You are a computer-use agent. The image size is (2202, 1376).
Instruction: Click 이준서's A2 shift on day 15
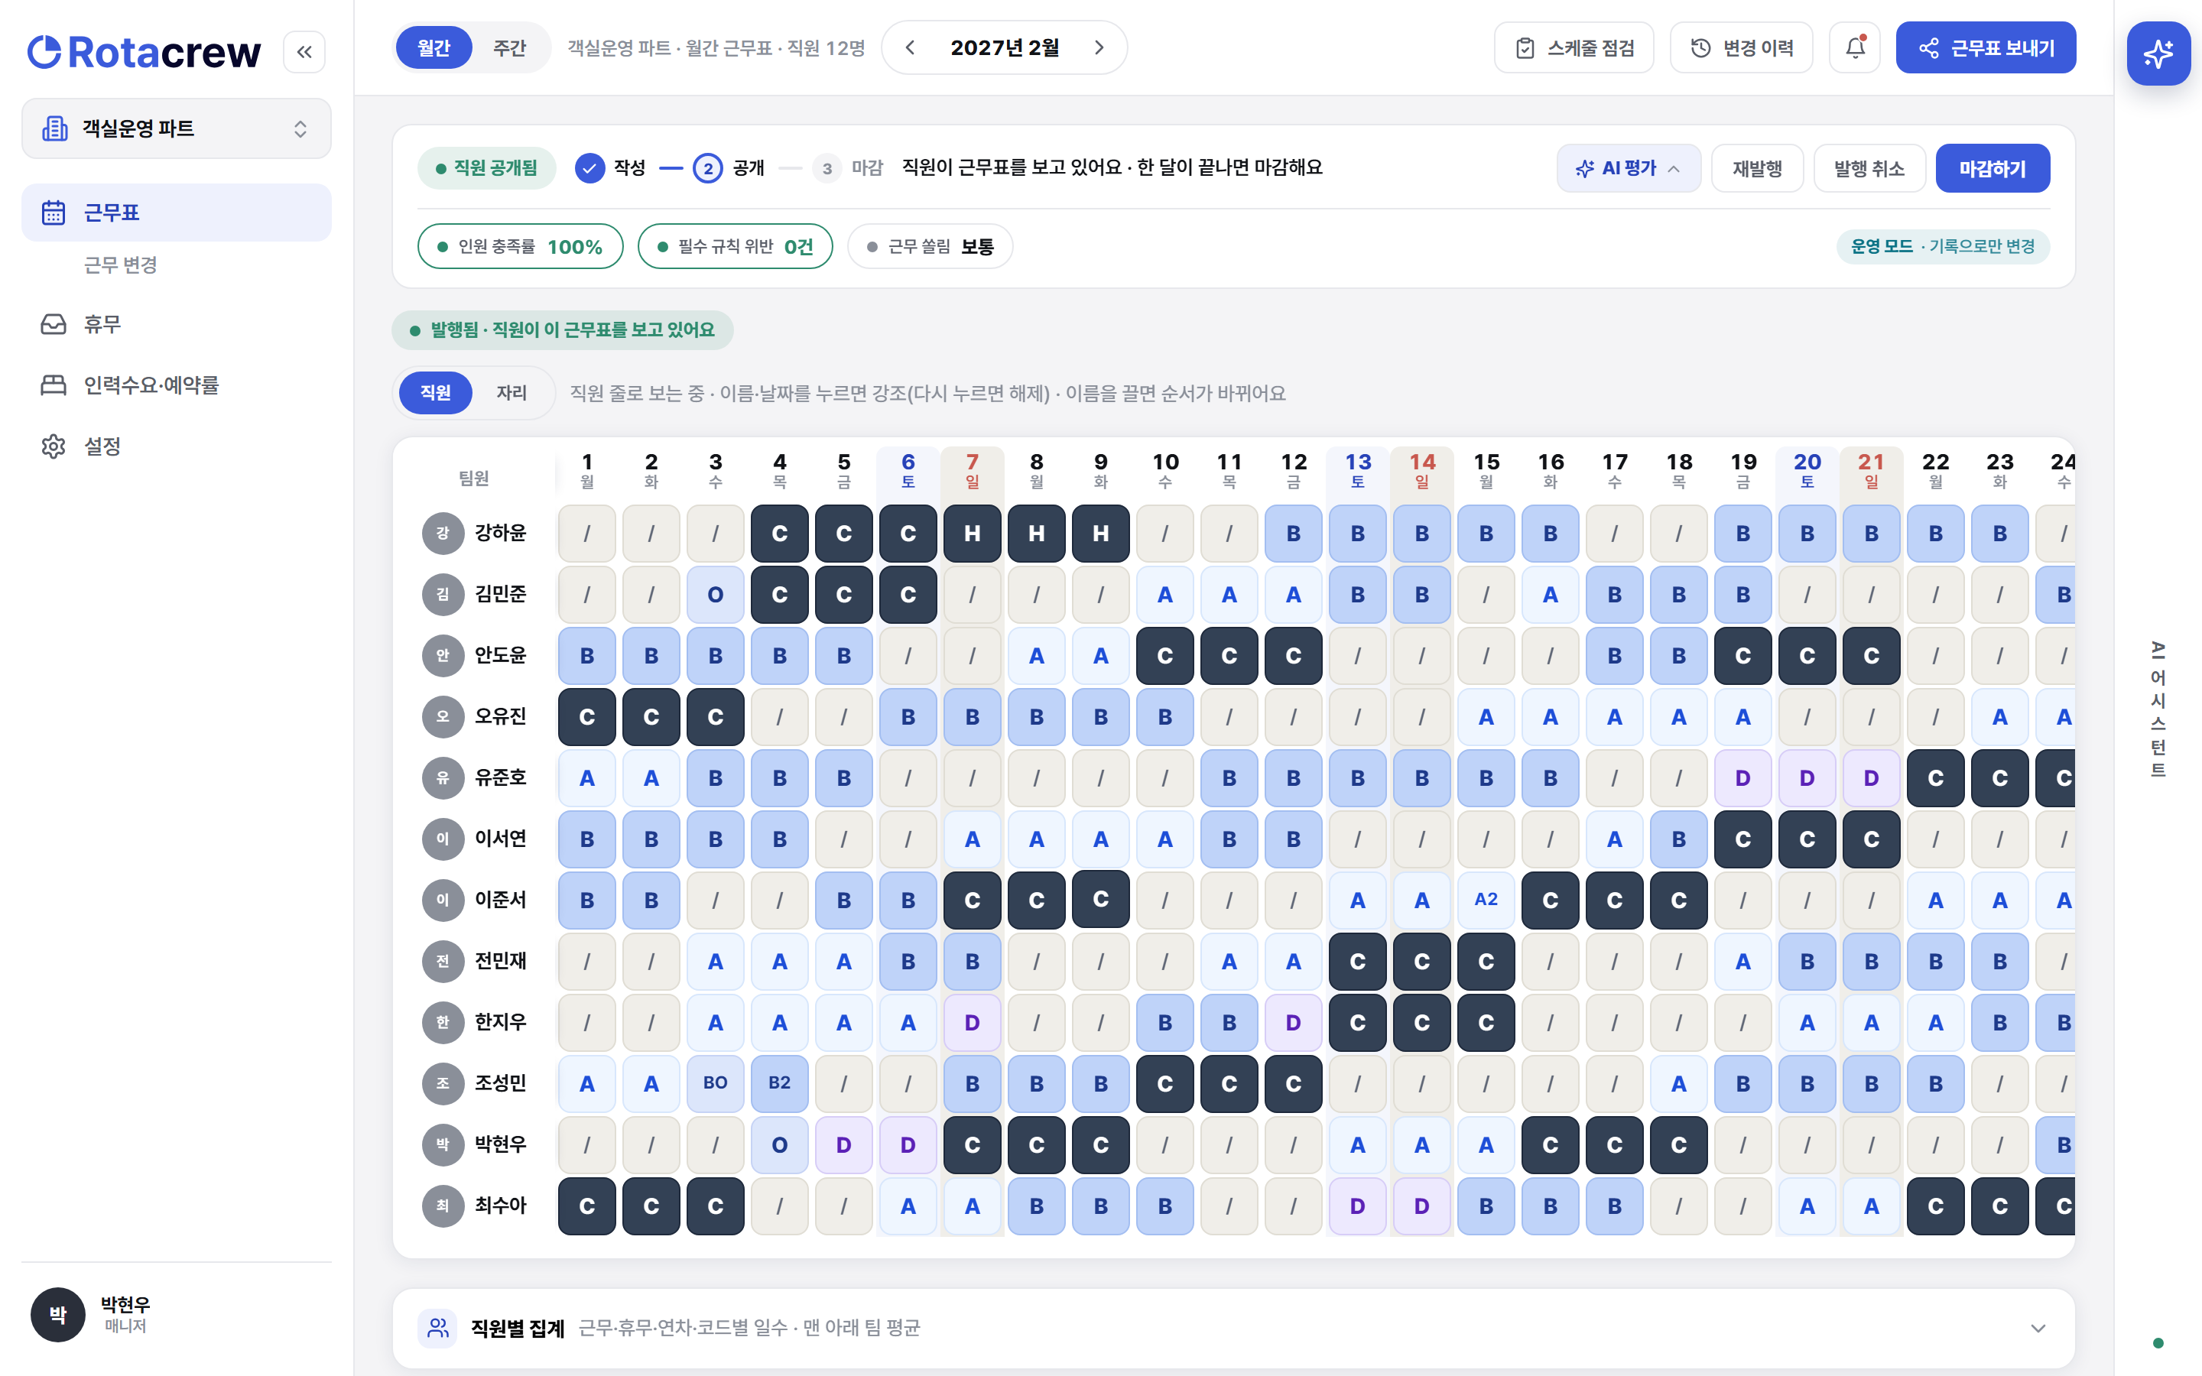pyautogui.click(x=1486, y=900)
